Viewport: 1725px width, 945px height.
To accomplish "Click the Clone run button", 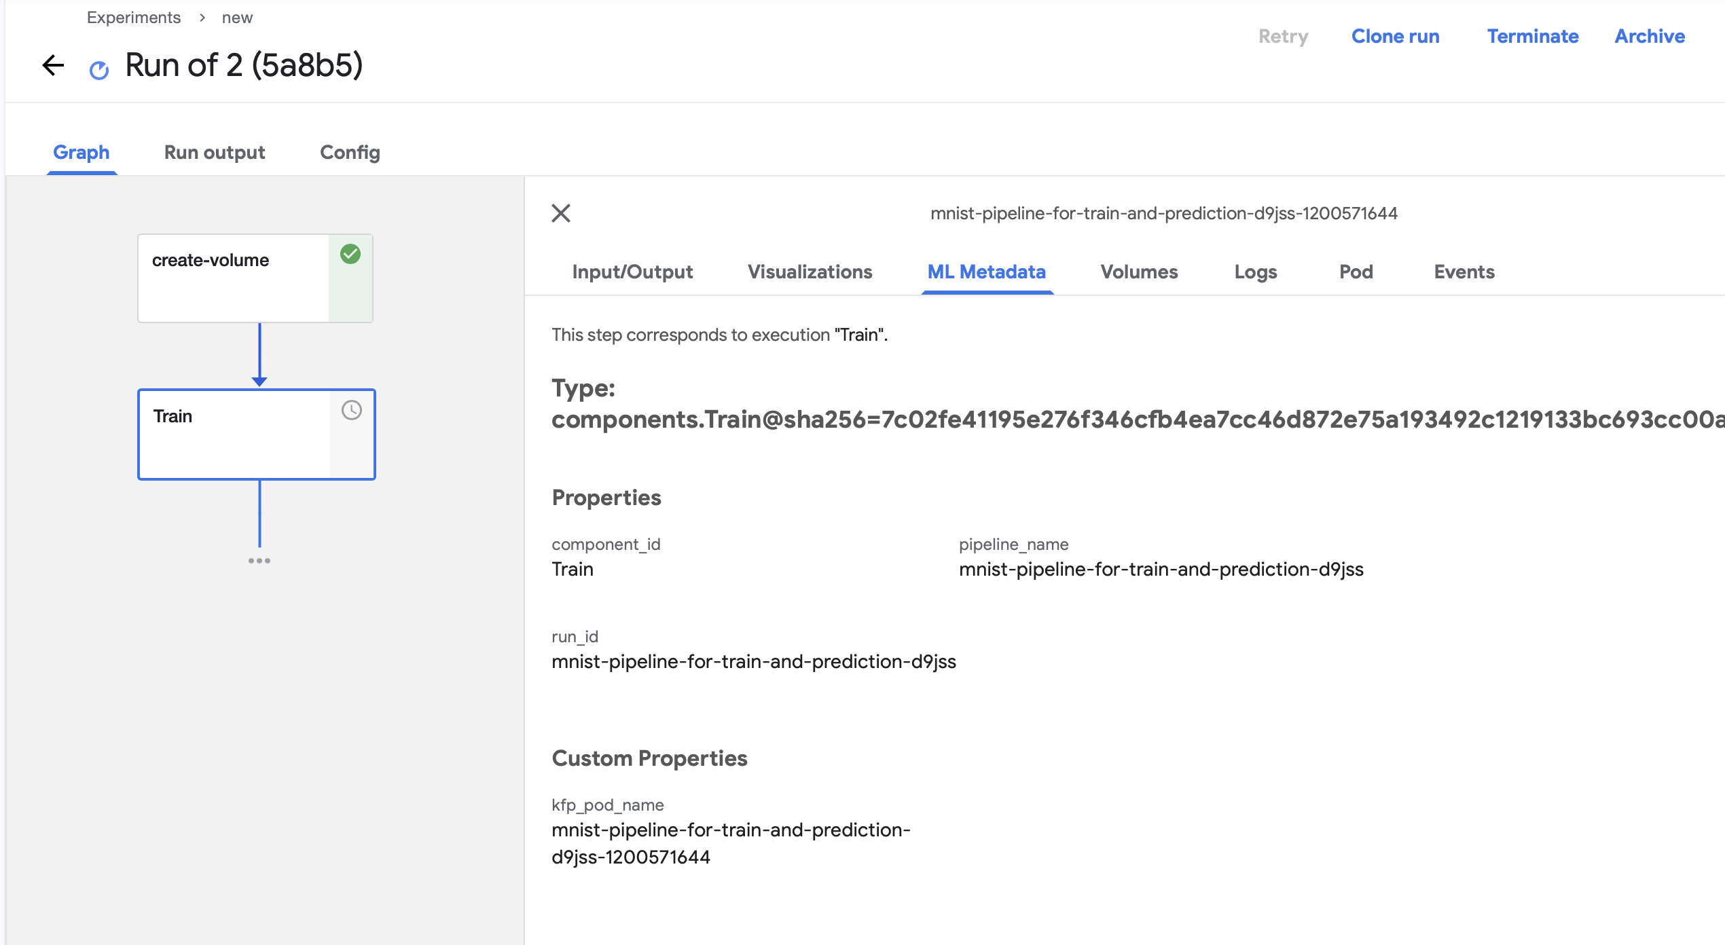I will pos(1396,36).
